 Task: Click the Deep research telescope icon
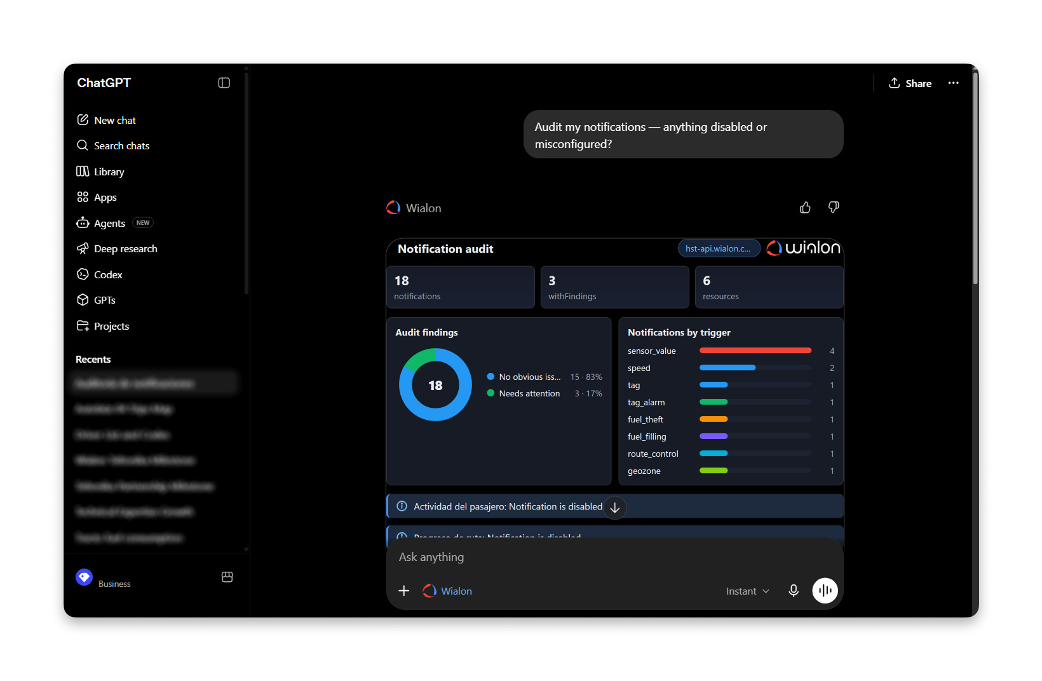pos(83,248)
